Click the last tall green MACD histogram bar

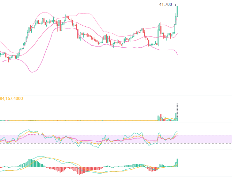point(177,163)
